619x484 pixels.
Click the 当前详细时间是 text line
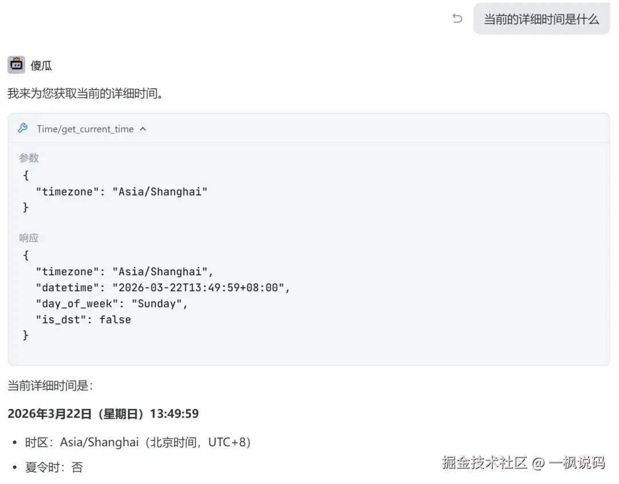[x=50, y=386]
